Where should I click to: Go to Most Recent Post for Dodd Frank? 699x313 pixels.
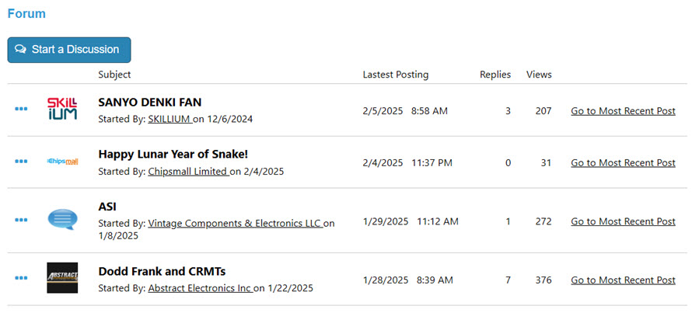pyautogui.click(x=623, y=280)
